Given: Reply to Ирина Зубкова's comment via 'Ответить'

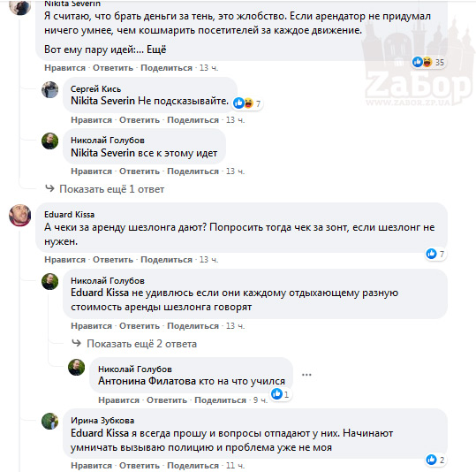Looking at the screenshot, I should 140,465.
